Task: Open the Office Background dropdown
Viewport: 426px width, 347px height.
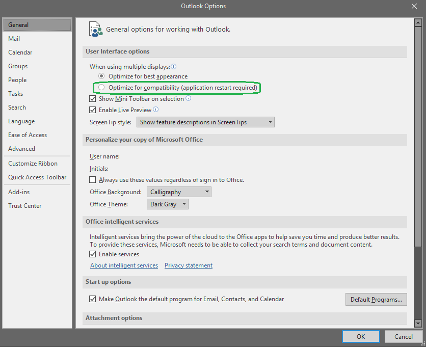Action: (x=179, y=192)
